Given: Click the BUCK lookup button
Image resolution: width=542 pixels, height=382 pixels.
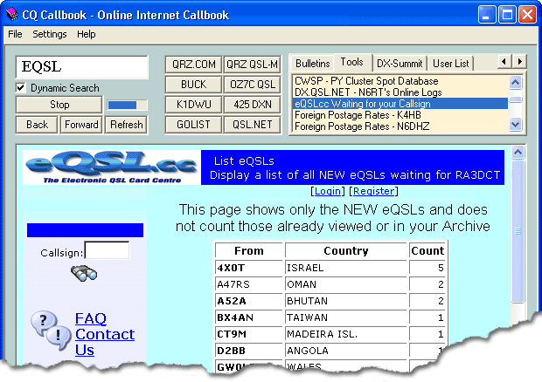Looking at the screenshot, I should [x=193, y=85].
